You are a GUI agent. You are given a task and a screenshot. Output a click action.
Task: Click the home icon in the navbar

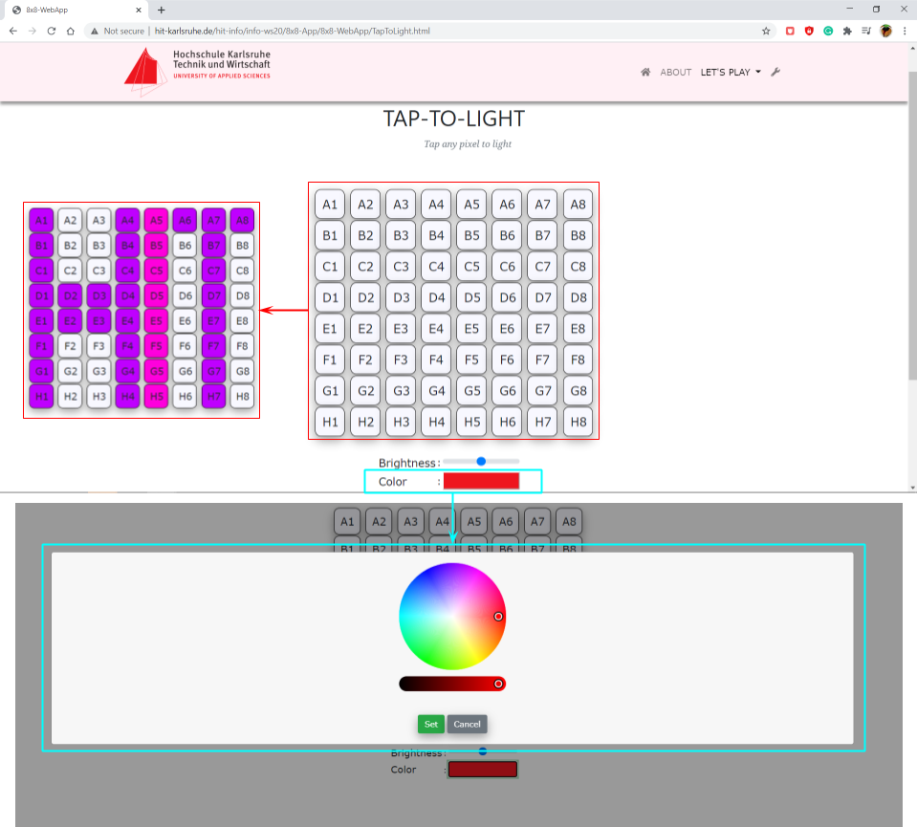pyautogui.click(x=645, y=72)
